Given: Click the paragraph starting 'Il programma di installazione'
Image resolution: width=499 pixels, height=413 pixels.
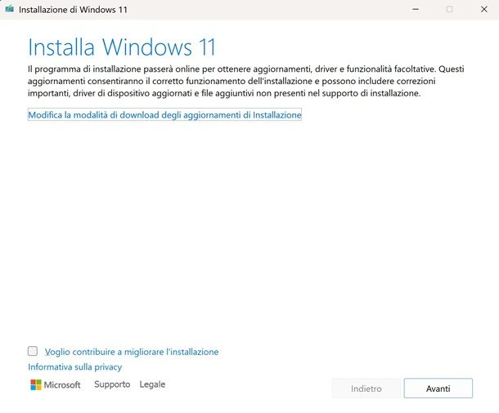Looking at the screenshot, I should [x=245, y=81].
